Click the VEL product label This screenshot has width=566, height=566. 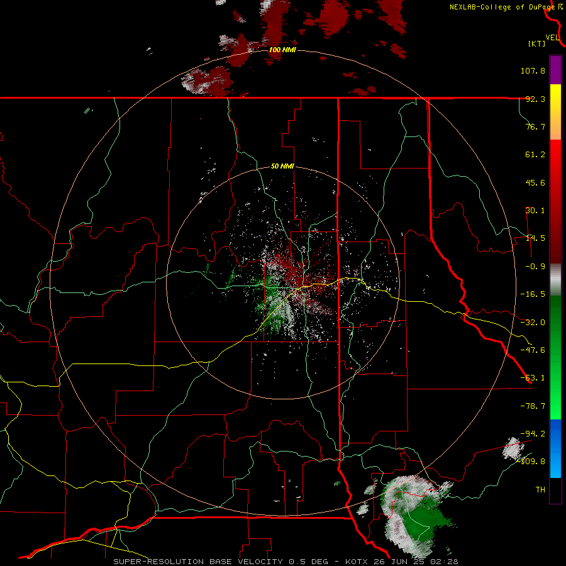[552, 38]
